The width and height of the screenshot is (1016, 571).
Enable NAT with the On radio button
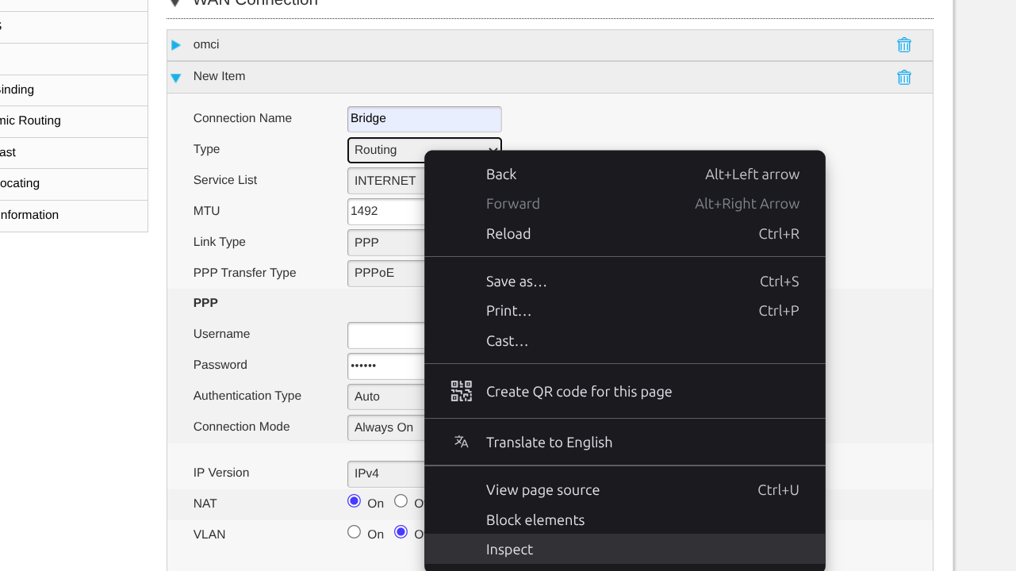354,501
